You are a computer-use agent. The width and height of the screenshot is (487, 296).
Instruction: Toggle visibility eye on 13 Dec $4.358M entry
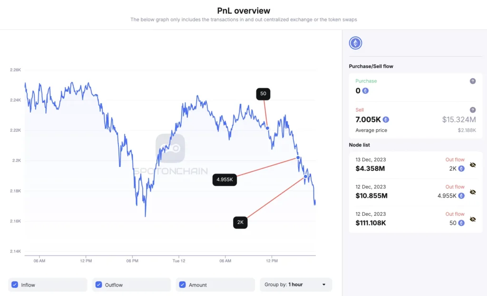(x=472, y=165)
